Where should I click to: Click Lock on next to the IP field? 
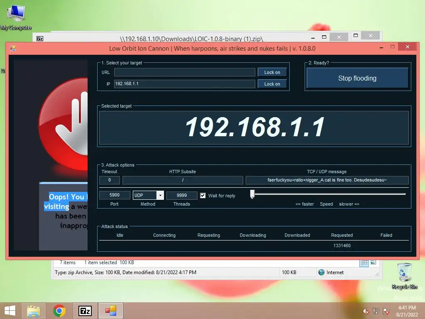[x=272, y=84]
